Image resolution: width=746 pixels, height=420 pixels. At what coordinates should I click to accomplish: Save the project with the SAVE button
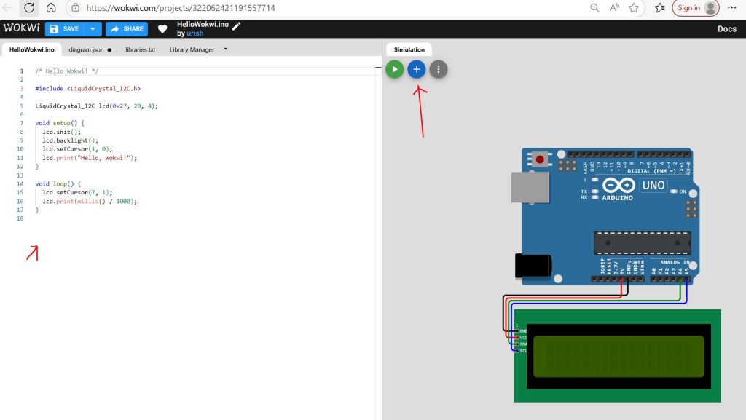(64, 29)
